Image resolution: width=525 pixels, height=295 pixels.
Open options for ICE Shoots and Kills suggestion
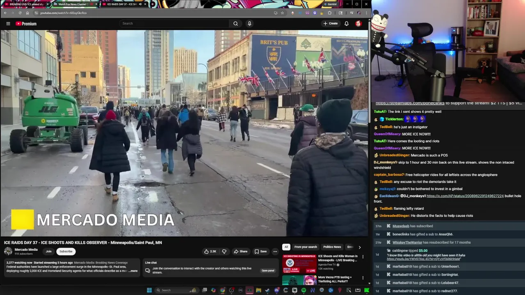pyautogui.click(x=363, y=257)
